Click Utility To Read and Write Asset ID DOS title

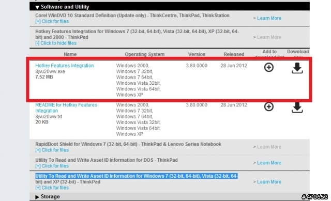tap(107, 160)
